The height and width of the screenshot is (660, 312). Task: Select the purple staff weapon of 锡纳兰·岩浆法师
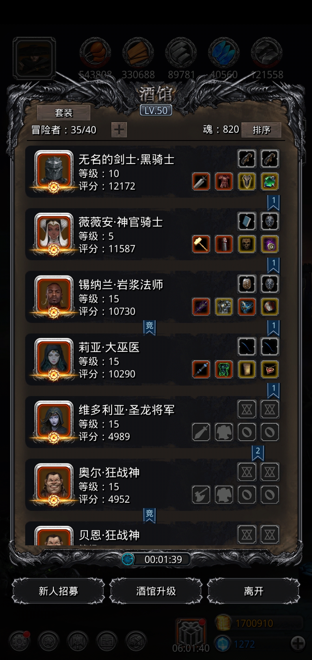point(201,307)
